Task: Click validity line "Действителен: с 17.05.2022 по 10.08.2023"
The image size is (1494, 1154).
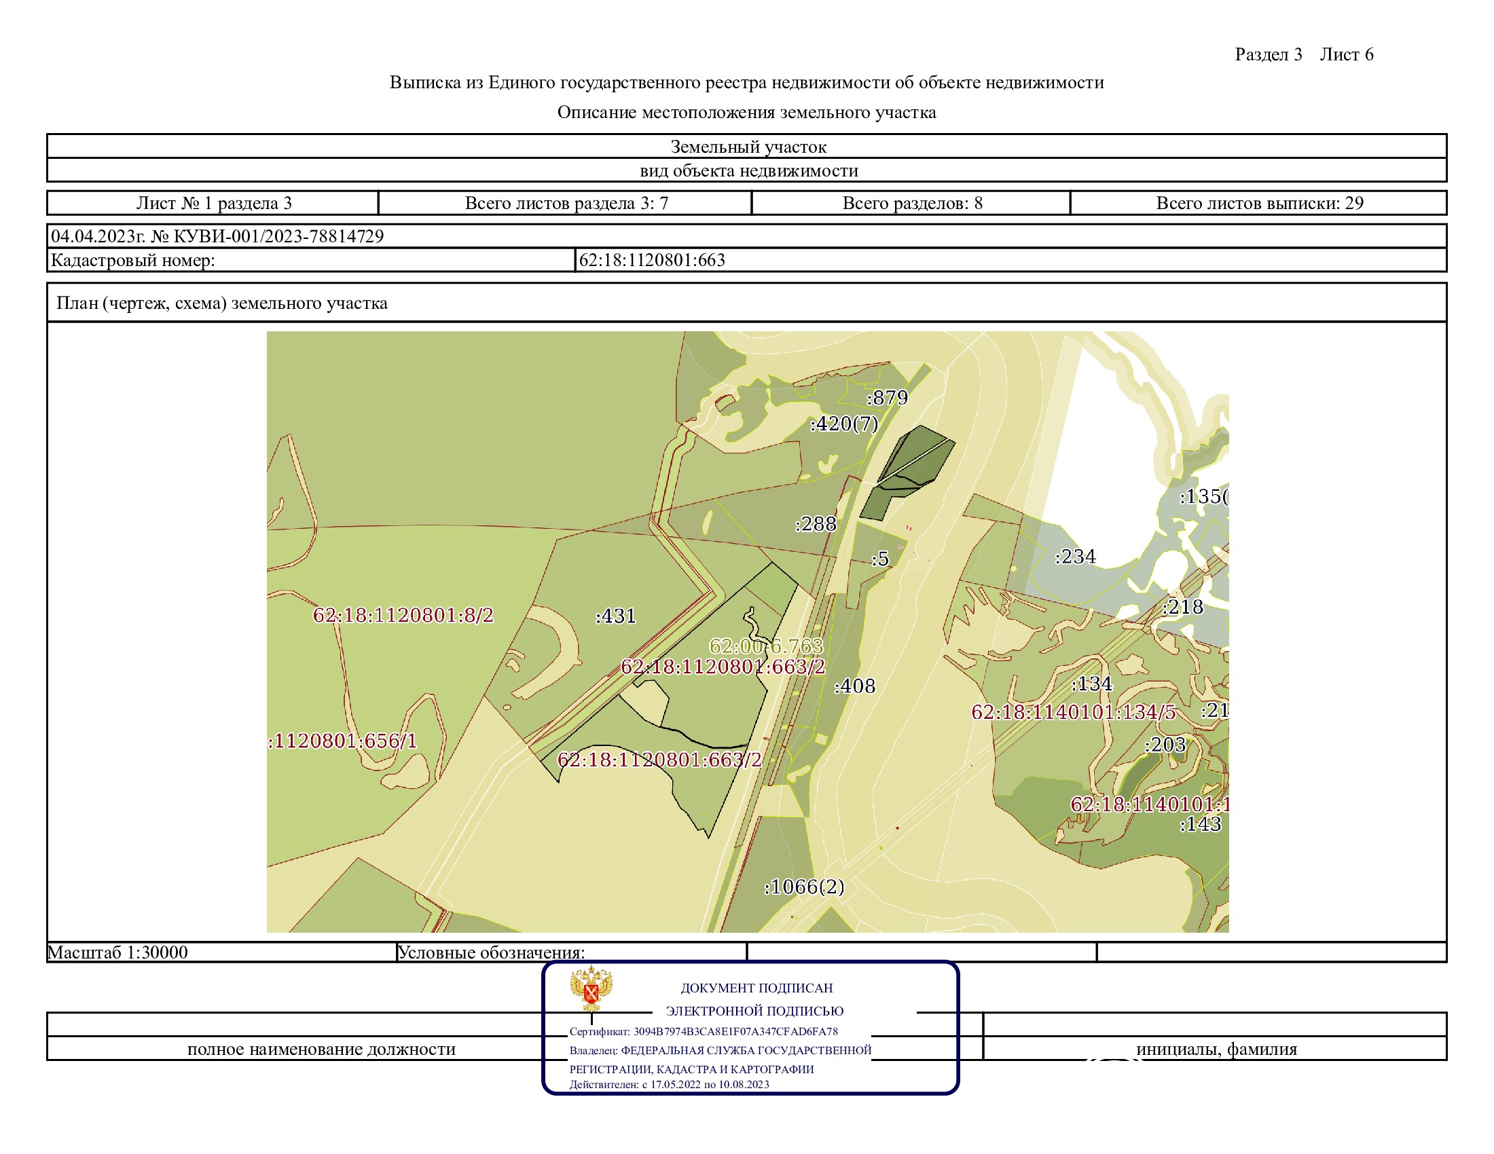Action: pyautogui.click(x=669, y=1084)
